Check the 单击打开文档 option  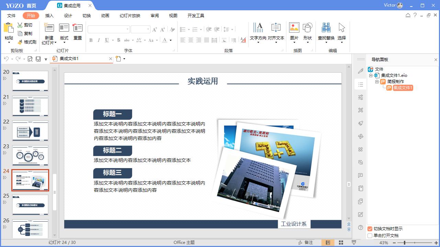pyautogui.click(x=370, y=235)
